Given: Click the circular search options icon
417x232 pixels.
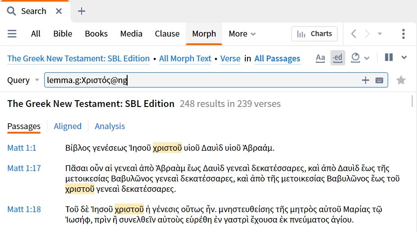Looking at the screenshot, I should [x=356, y=58].
